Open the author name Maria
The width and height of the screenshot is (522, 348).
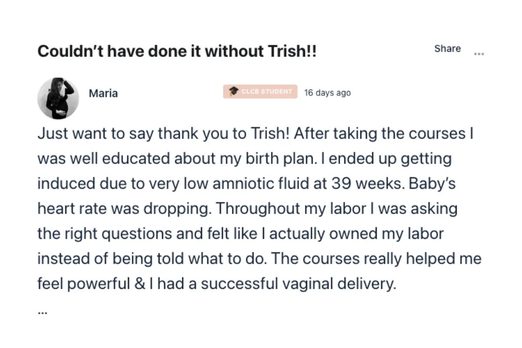tap(103, 93)
